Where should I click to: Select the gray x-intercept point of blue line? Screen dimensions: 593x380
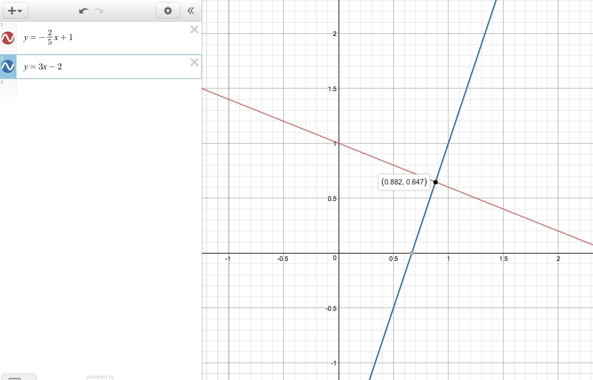(x=412, y=253)
